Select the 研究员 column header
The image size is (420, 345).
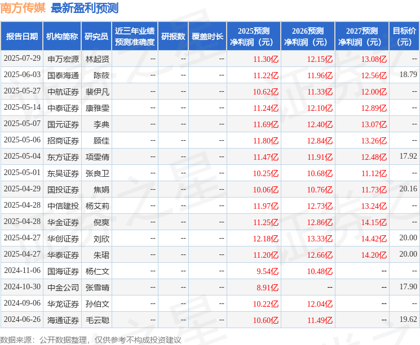click(96, 37)
